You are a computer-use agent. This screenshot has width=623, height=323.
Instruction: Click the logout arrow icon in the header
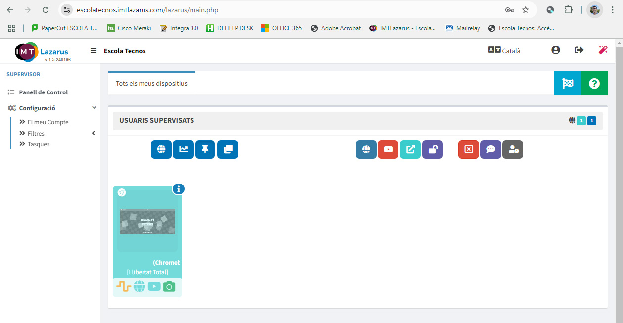click(x=579, y=50)
